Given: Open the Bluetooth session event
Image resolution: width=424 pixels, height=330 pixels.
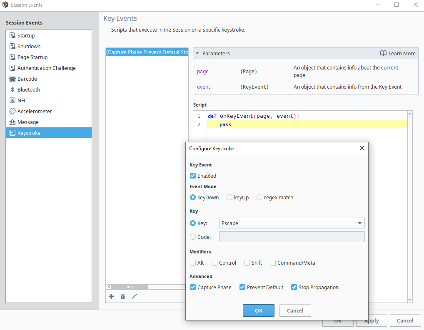Looking at the screenshot, I should pyautogui.click(x=49, y=89).
